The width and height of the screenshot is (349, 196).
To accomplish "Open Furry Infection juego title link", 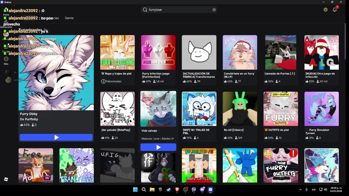I will point(156,75).
